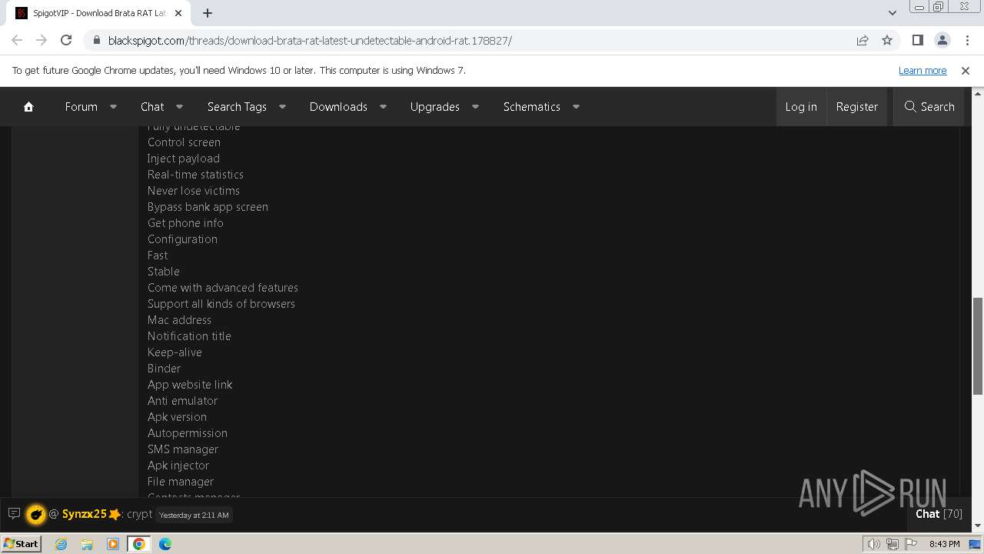Expand the Search Tags dropdown arrow
This screenshot has height=554, width=984.
pos(282,107)
